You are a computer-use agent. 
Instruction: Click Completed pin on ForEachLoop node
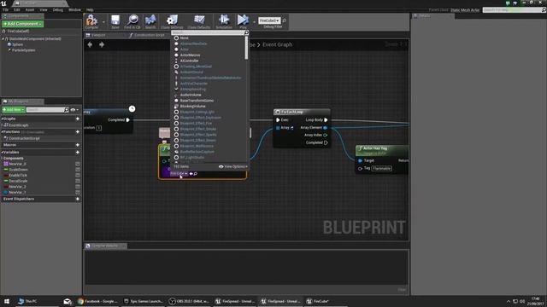point(326,142)
